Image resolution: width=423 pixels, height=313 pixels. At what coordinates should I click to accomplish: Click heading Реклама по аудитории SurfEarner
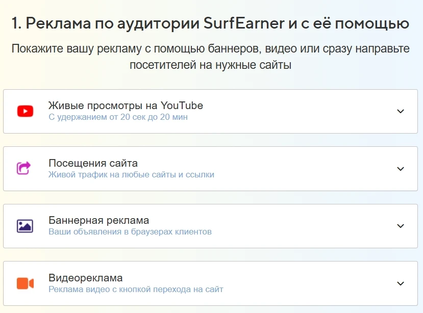[155, 23]
